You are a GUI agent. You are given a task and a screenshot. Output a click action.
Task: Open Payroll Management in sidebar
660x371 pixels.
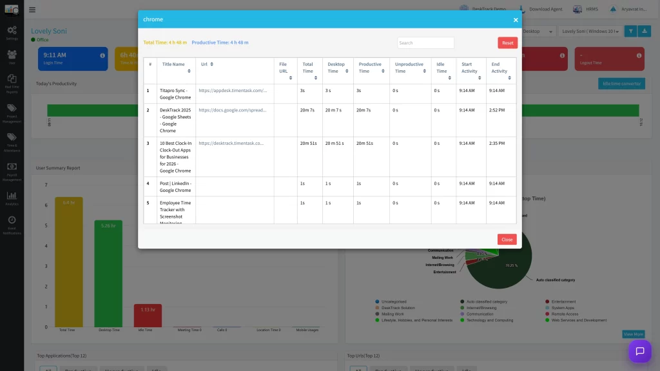click(x=12, y=171)
